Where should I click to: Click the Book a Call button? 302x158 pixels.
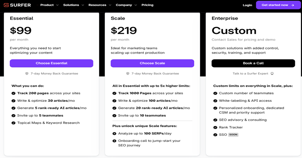[x=253, y=63]
